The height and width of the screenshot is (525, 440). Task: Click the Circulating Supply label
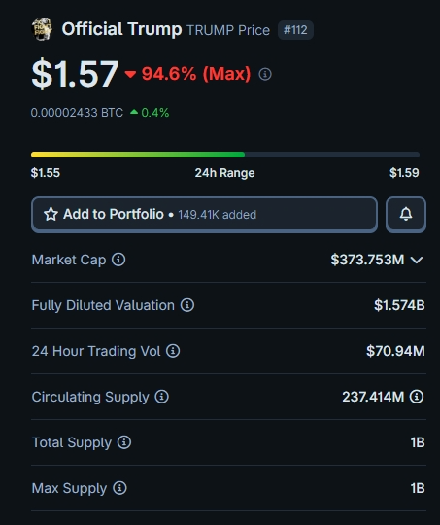(x=90, y=397)
